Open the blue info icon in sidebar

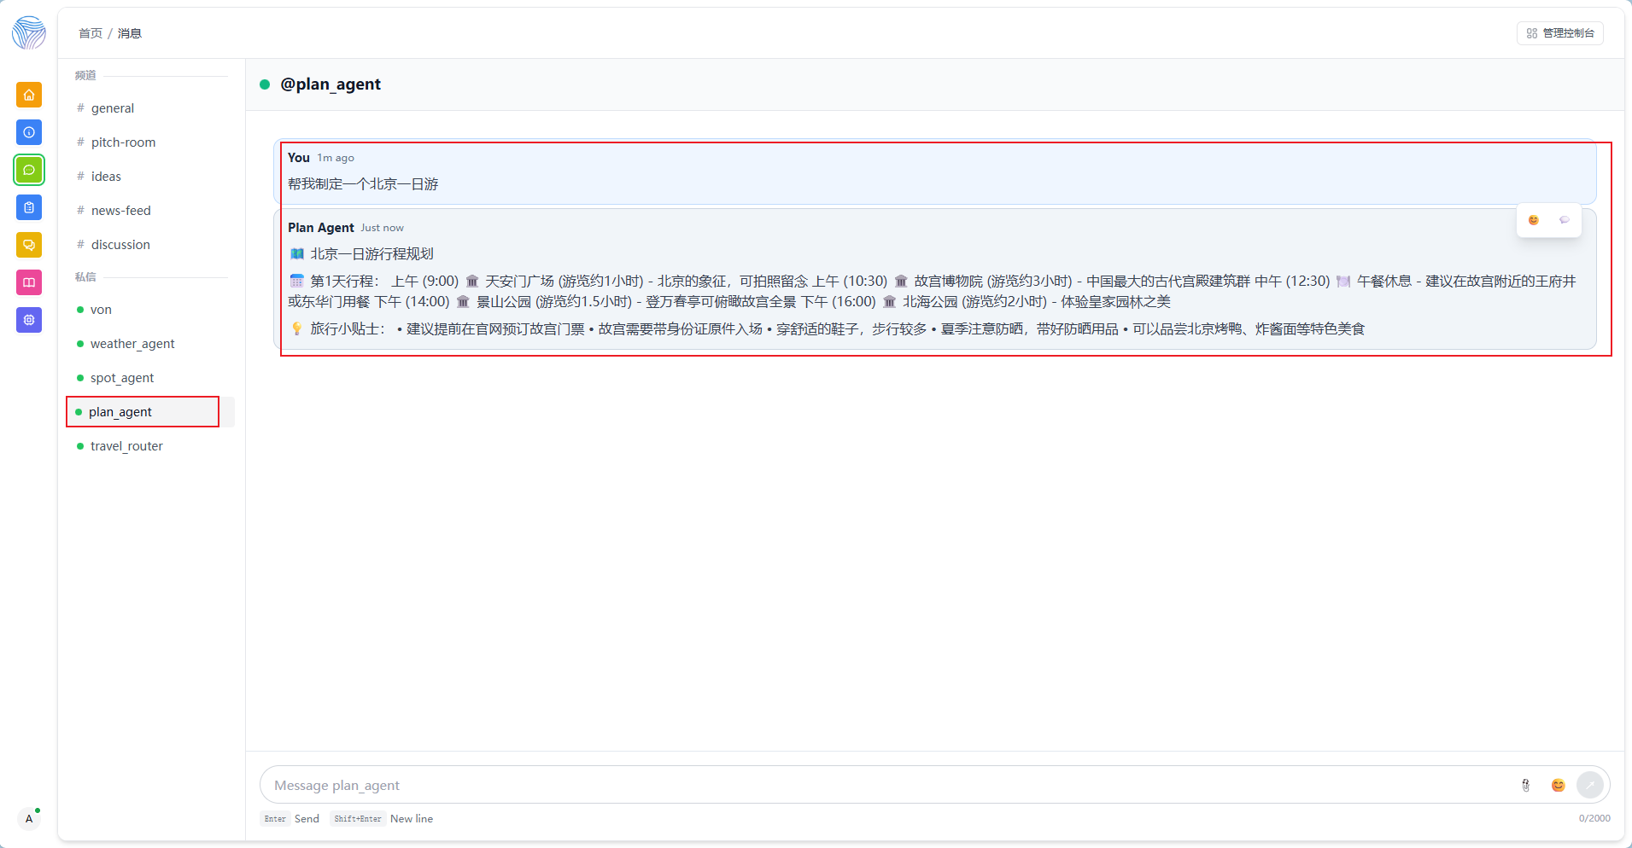coord(29,132)
